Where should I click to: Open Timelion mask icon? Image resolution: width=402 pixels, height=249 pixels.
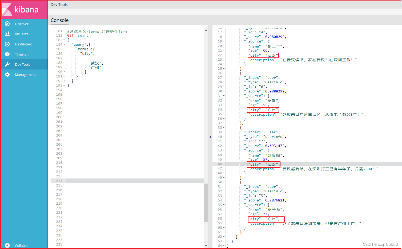[7, 54]
